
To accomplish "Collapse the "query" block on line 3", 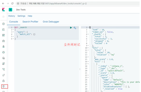I will click(x=13, y=32).
